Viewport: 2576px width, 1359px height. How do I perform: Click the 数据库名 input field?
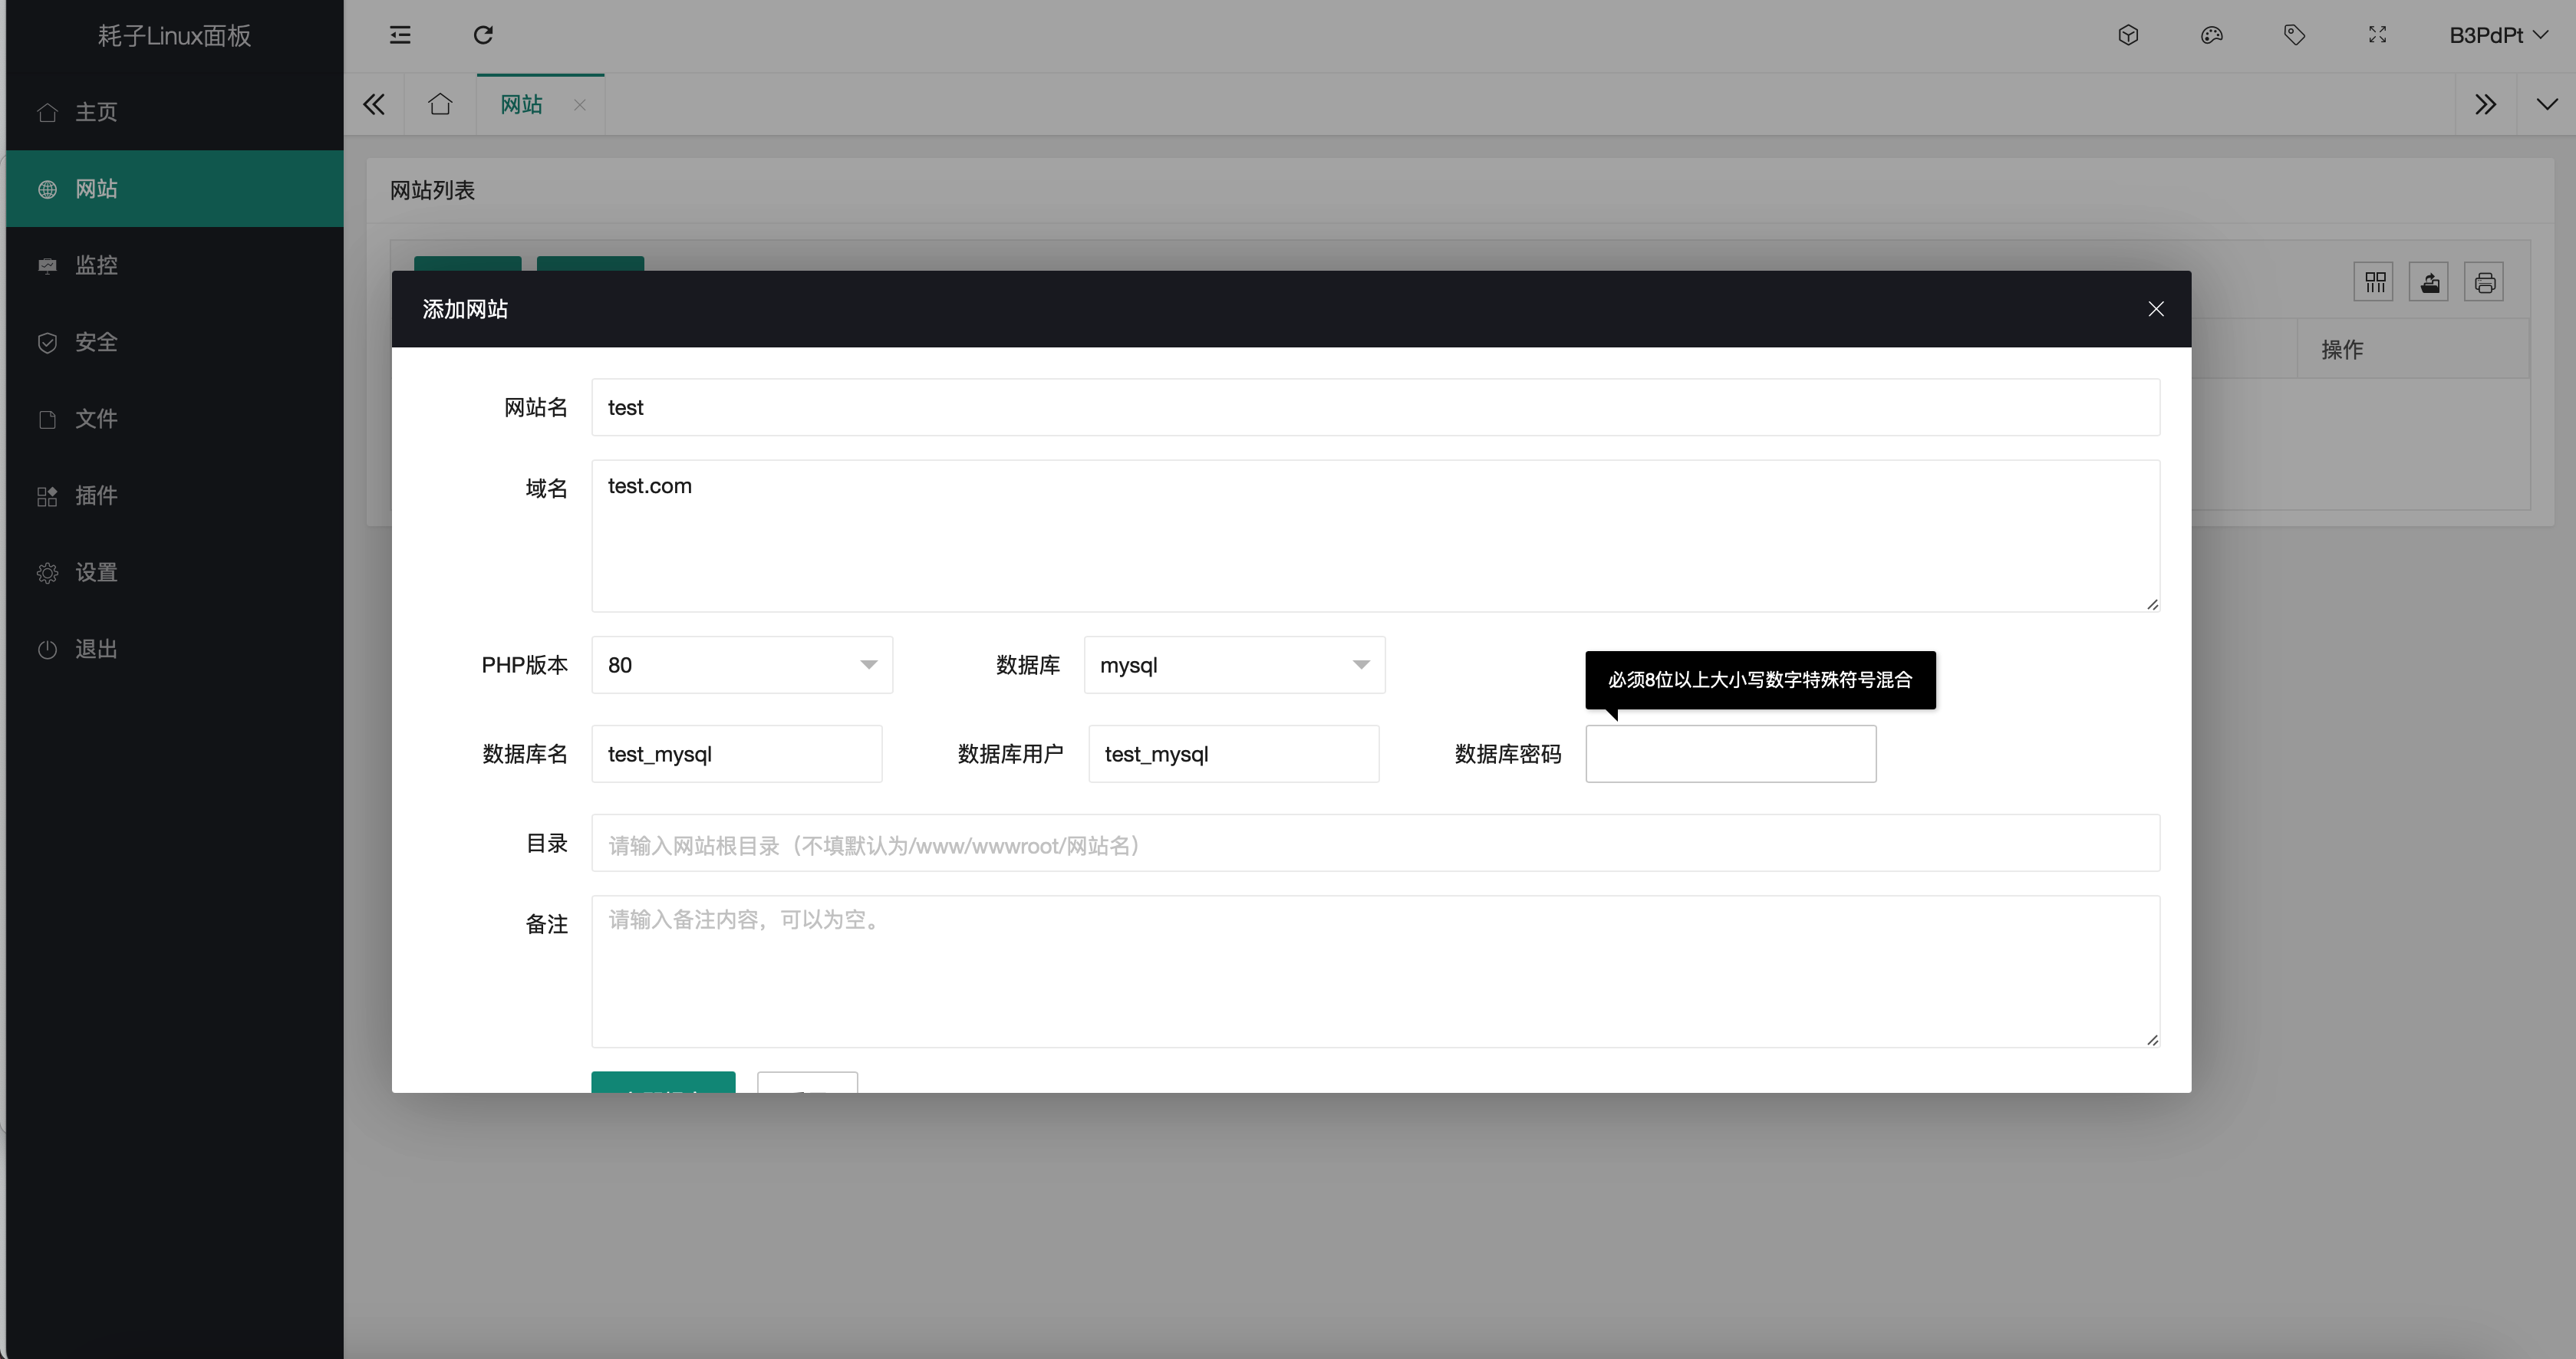tap(736, 754)
